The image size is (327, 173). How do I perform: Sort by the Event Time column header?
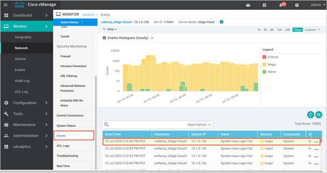(x=127, y=134)
